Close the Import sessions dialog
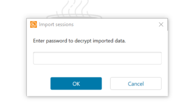Viewport: 191px width, 105px height. coord(161,25)
